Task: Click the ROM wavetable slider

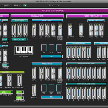Action: [13, 30]
